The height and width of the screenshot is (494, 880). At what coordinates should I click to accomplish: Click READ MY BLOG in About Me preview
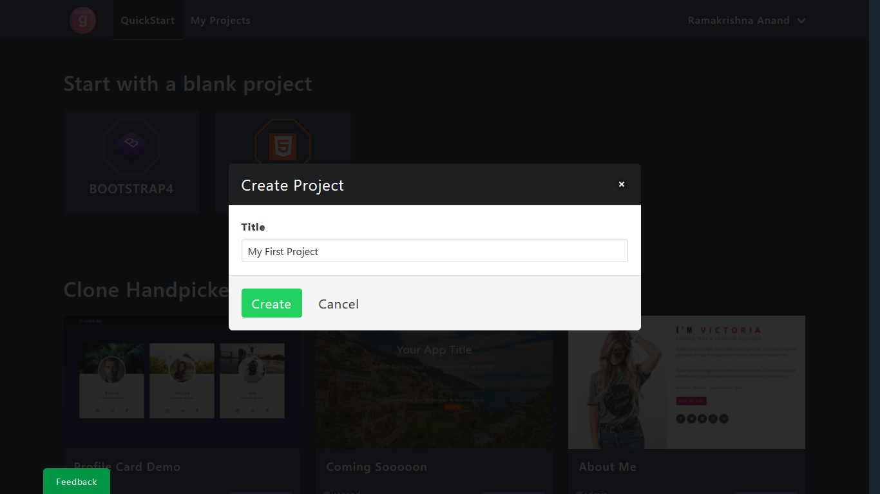click(691, 401)
